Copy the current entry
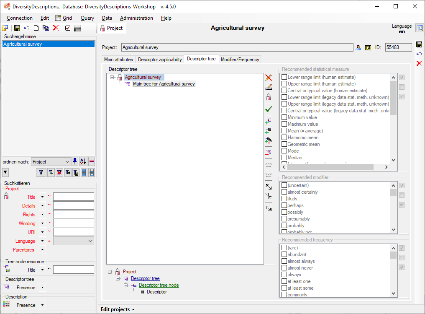Image resolution: width=425 pixels, height=314 pixels. click(x=46, y=28)
